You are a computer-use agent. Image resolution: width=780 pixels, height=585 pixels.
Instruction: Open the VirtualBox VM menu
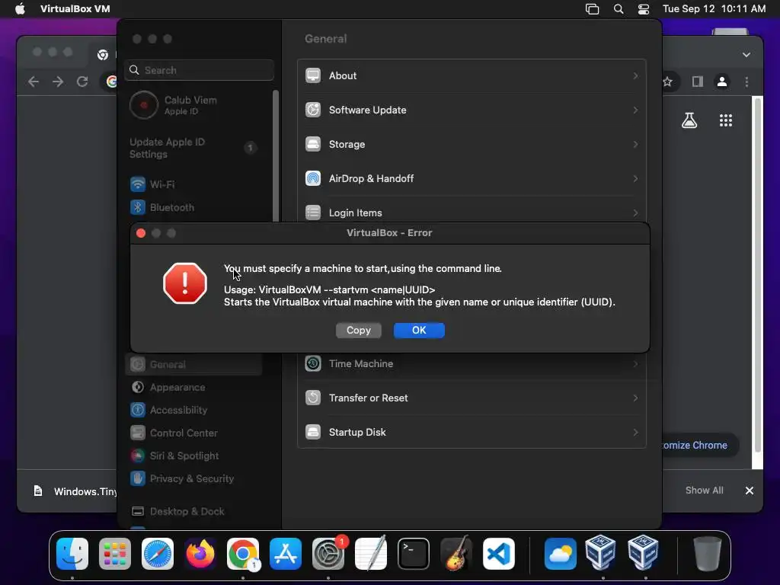[x=75, y=9]
